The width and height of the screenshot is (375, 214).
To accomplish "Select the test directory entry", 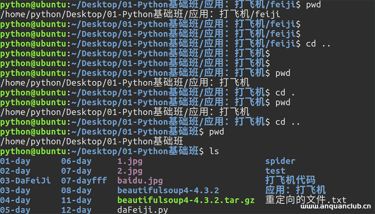I will pyautogui.click(x=275, y=171).
